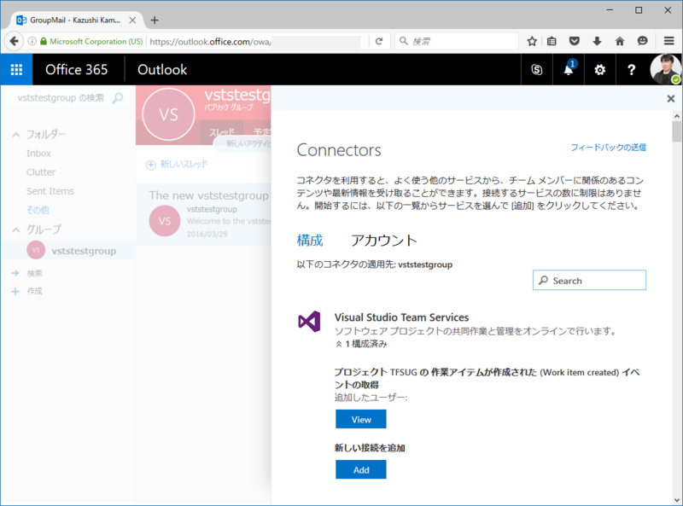683x506 pixels.
Task: Click the Visual Studio Team Services logo
Action: coord(309,322)
